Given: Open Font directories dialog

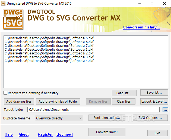Looking at the screenshot, I should [x=107, y=118].
